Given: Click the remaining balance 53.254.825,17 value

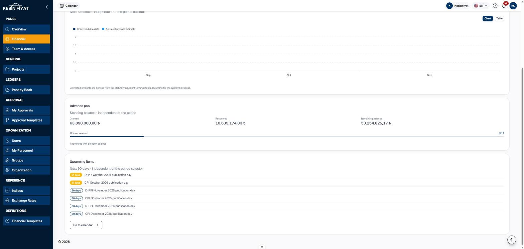Looking at the screenshot, I should coord(376,123).
